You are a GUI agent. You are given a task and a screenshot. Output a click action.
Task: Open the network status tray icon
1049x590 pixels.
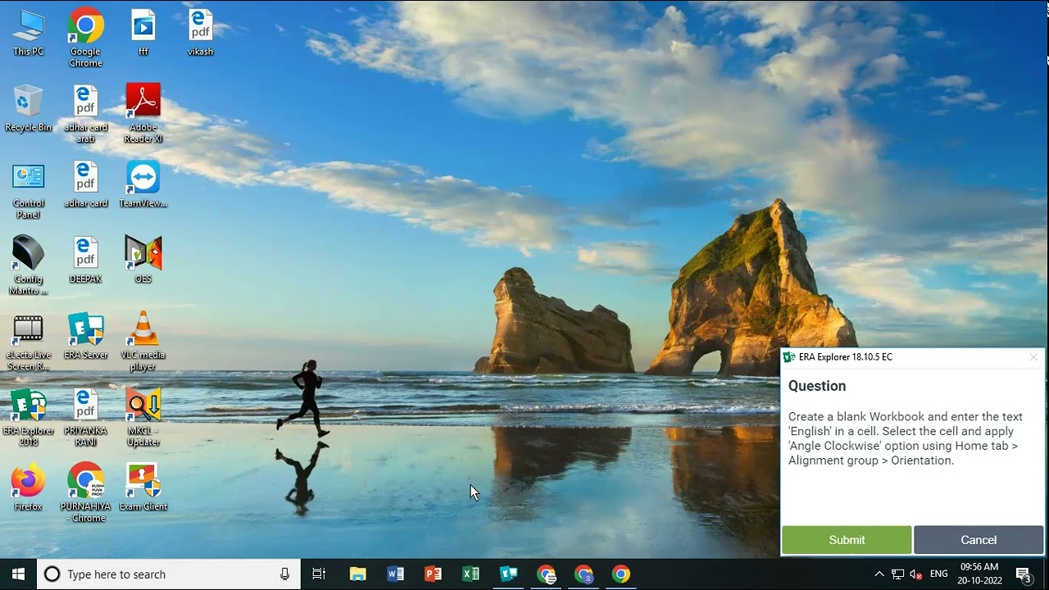(x=898, y=574)
